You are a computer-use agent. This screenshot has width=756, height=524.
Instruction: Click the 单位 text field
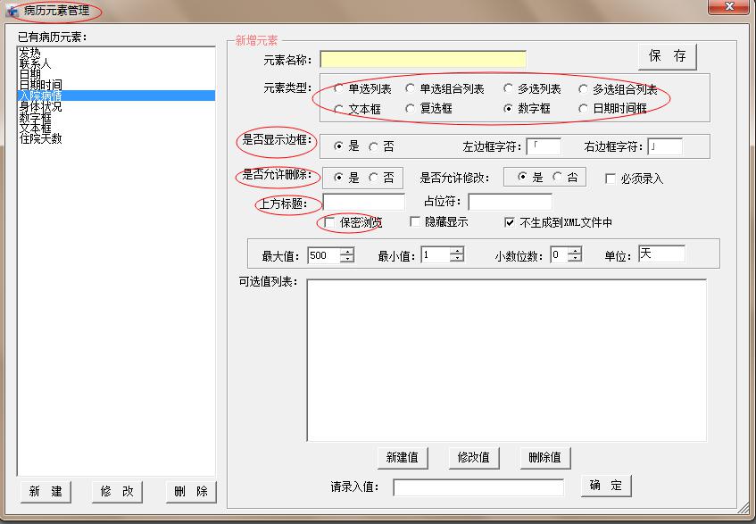pyautogui.click(x=660, y=254)
